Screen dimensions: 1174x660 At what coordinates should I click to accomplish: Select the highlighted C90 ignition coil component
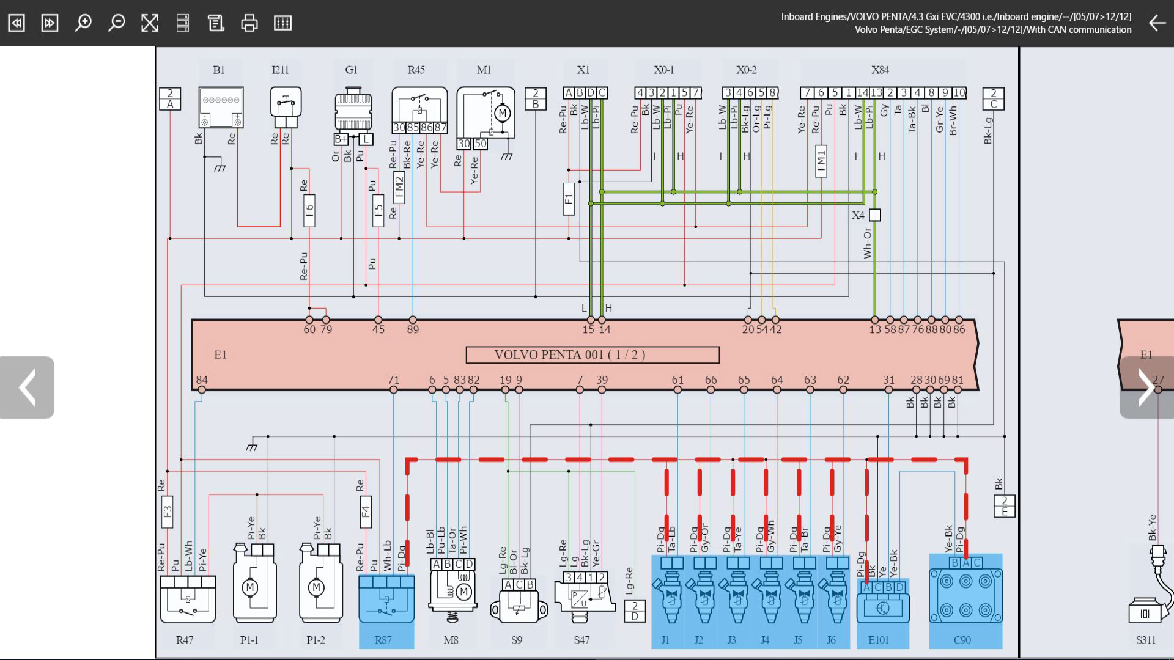(965, 596)
